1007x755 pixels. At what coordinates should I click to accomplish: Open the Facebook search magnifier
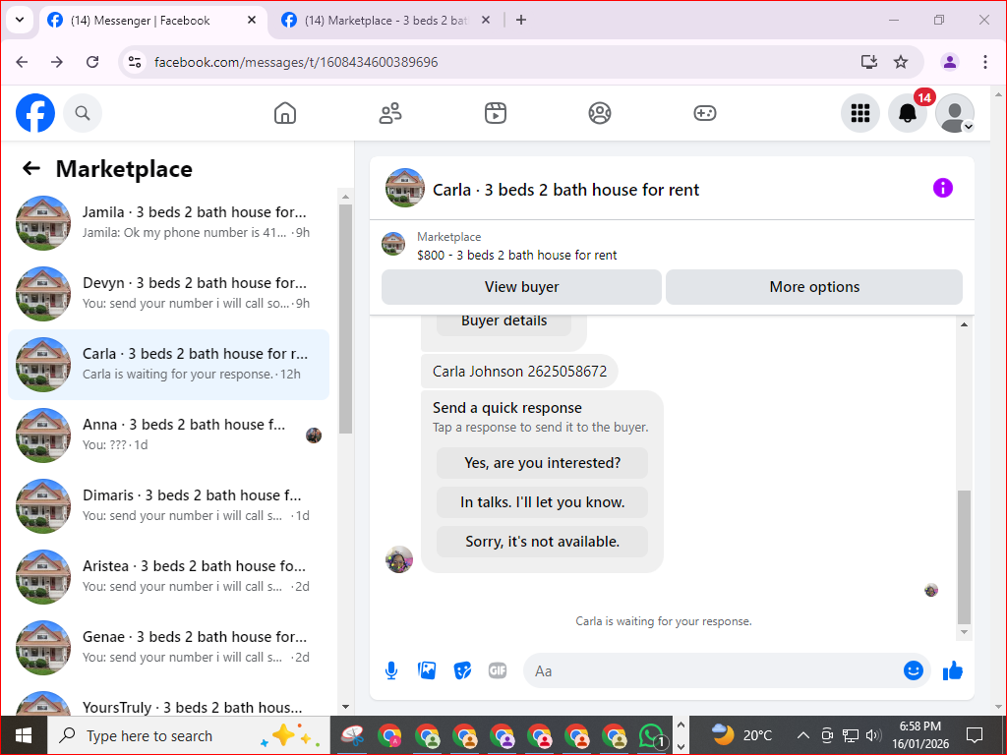coord(83,113)
